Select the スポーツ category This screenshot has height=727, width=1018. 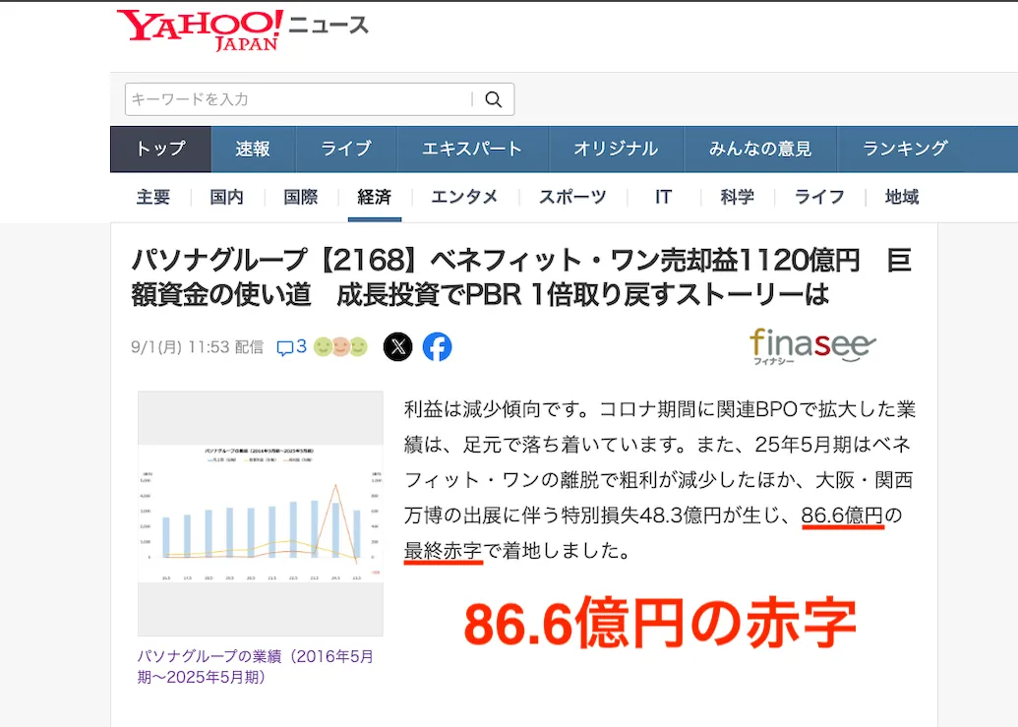click(x=571, y=196)
